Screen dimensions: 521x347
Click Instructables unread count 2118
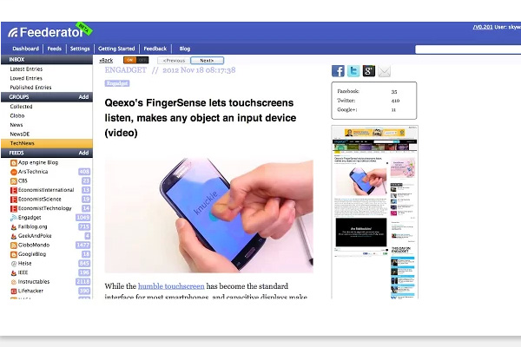[83, 282]
